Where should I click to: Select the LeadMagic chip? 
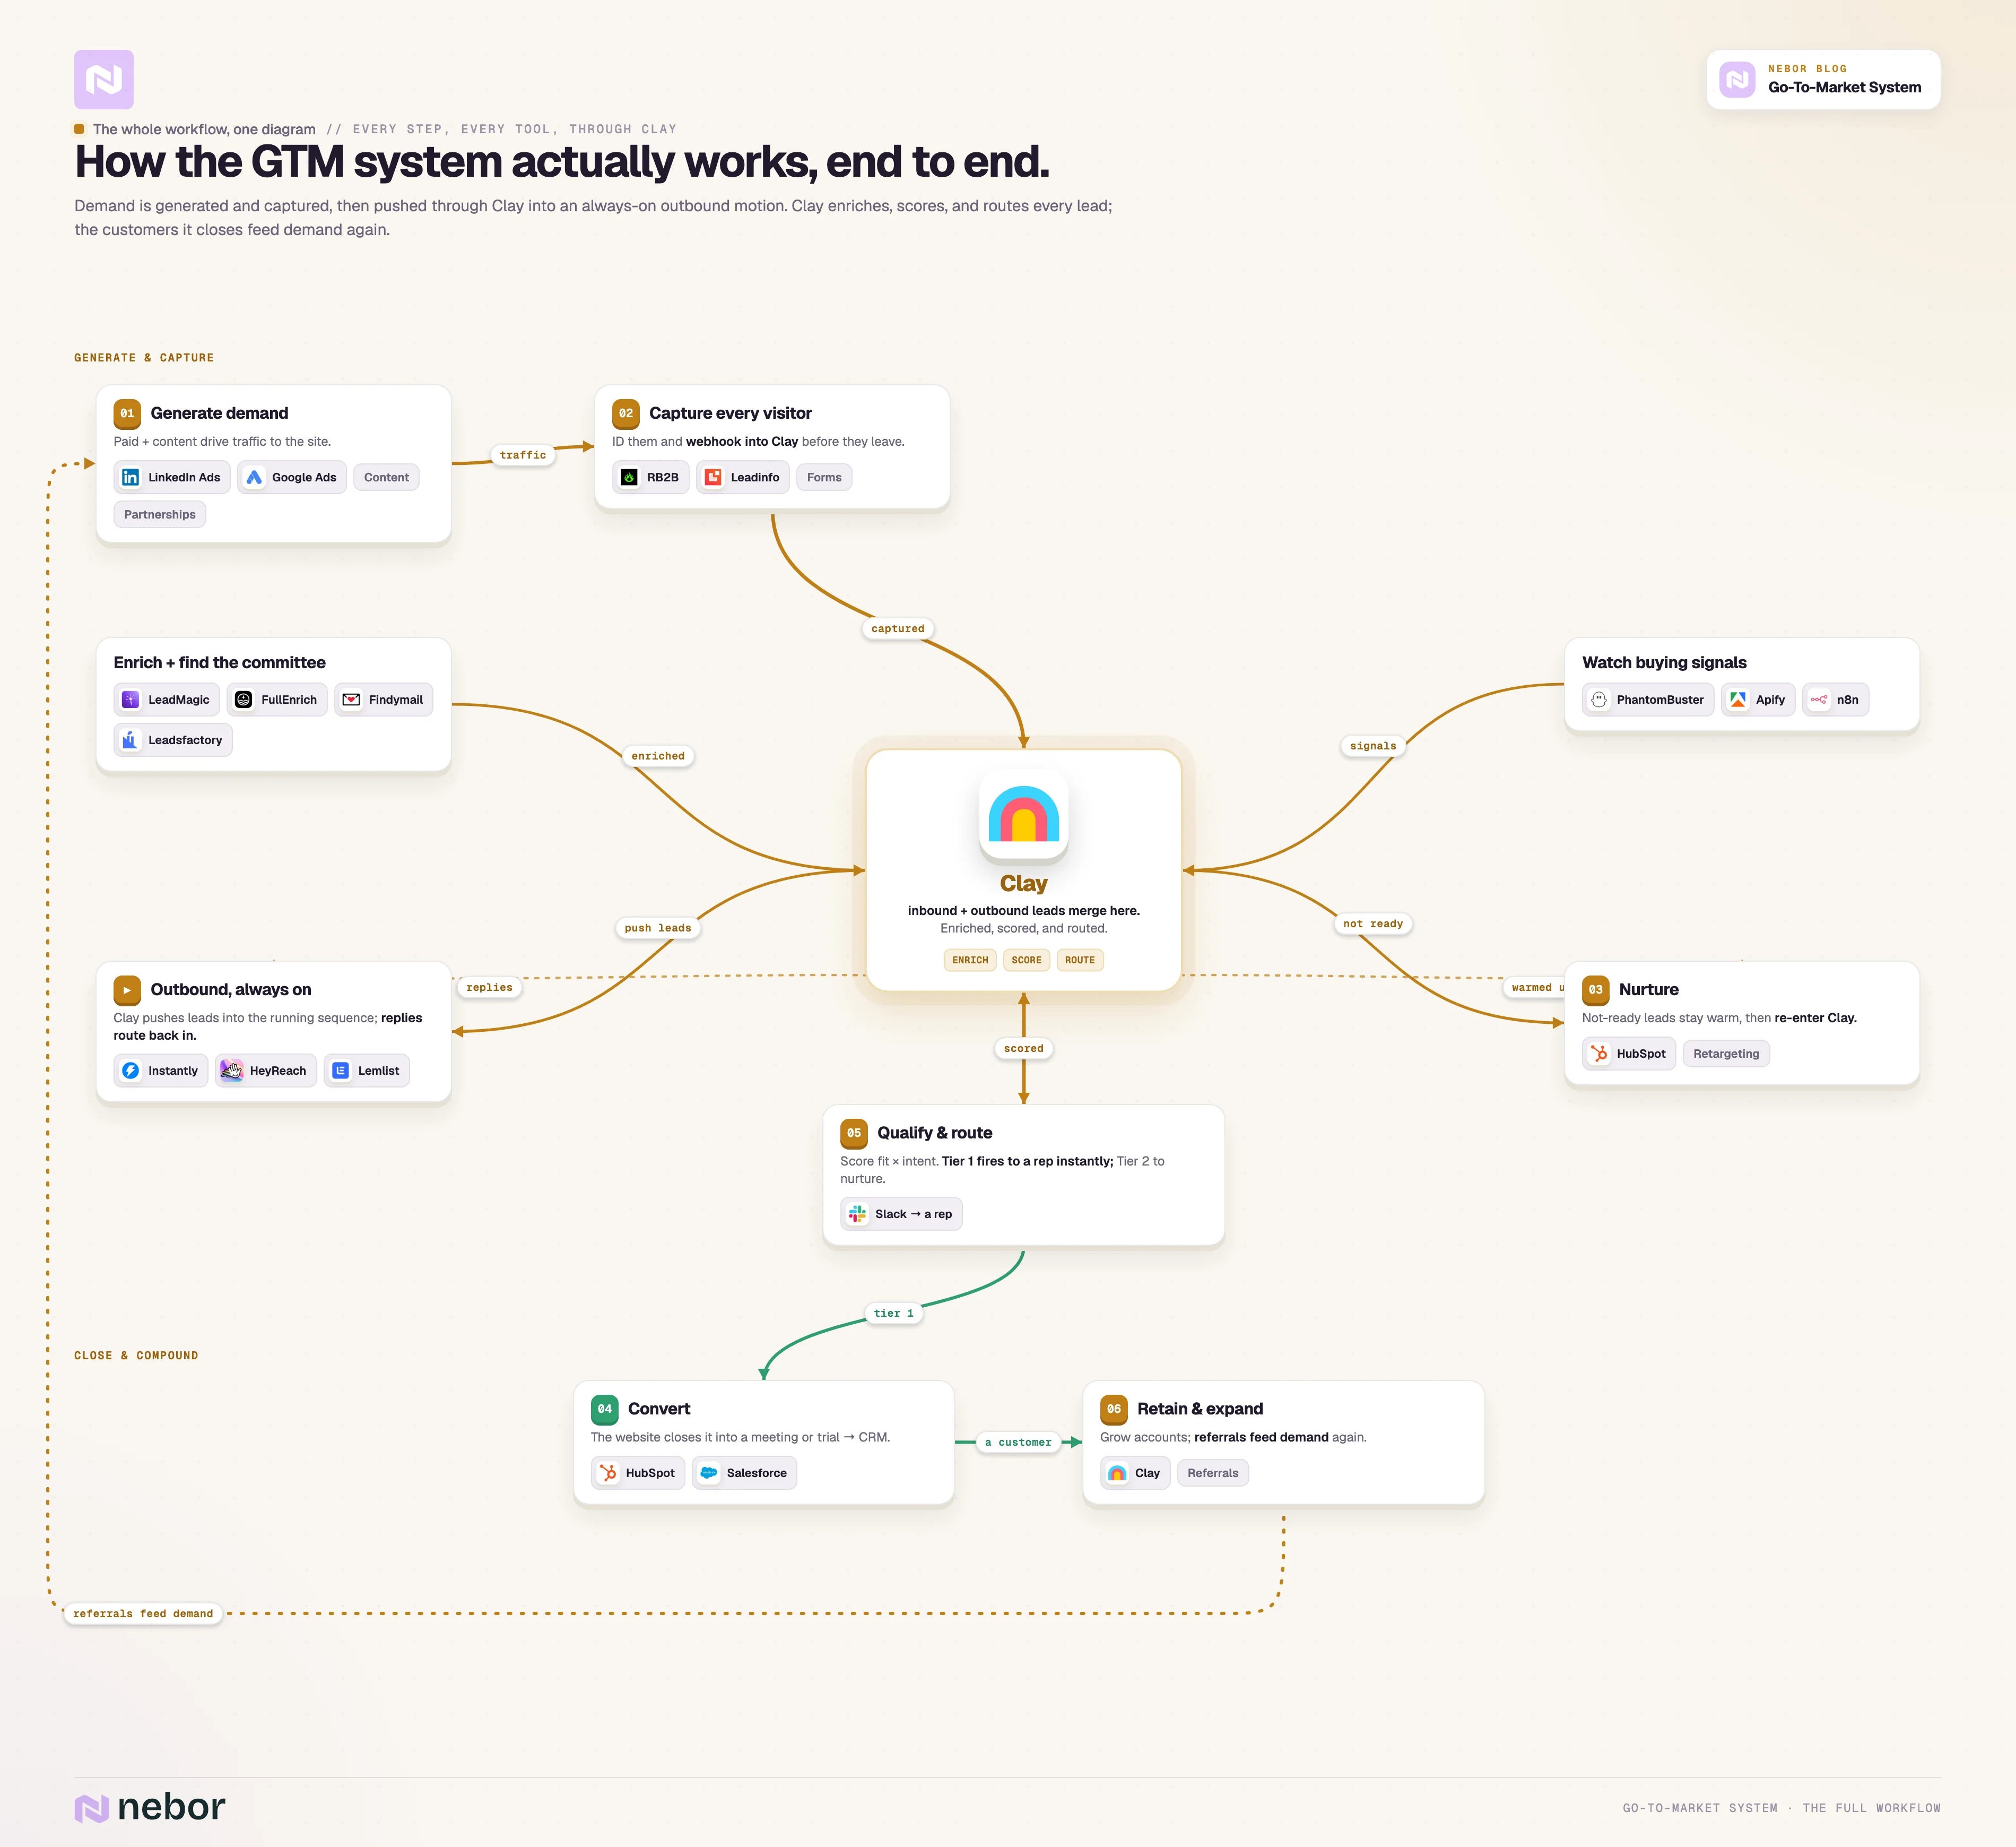point(167,700)
